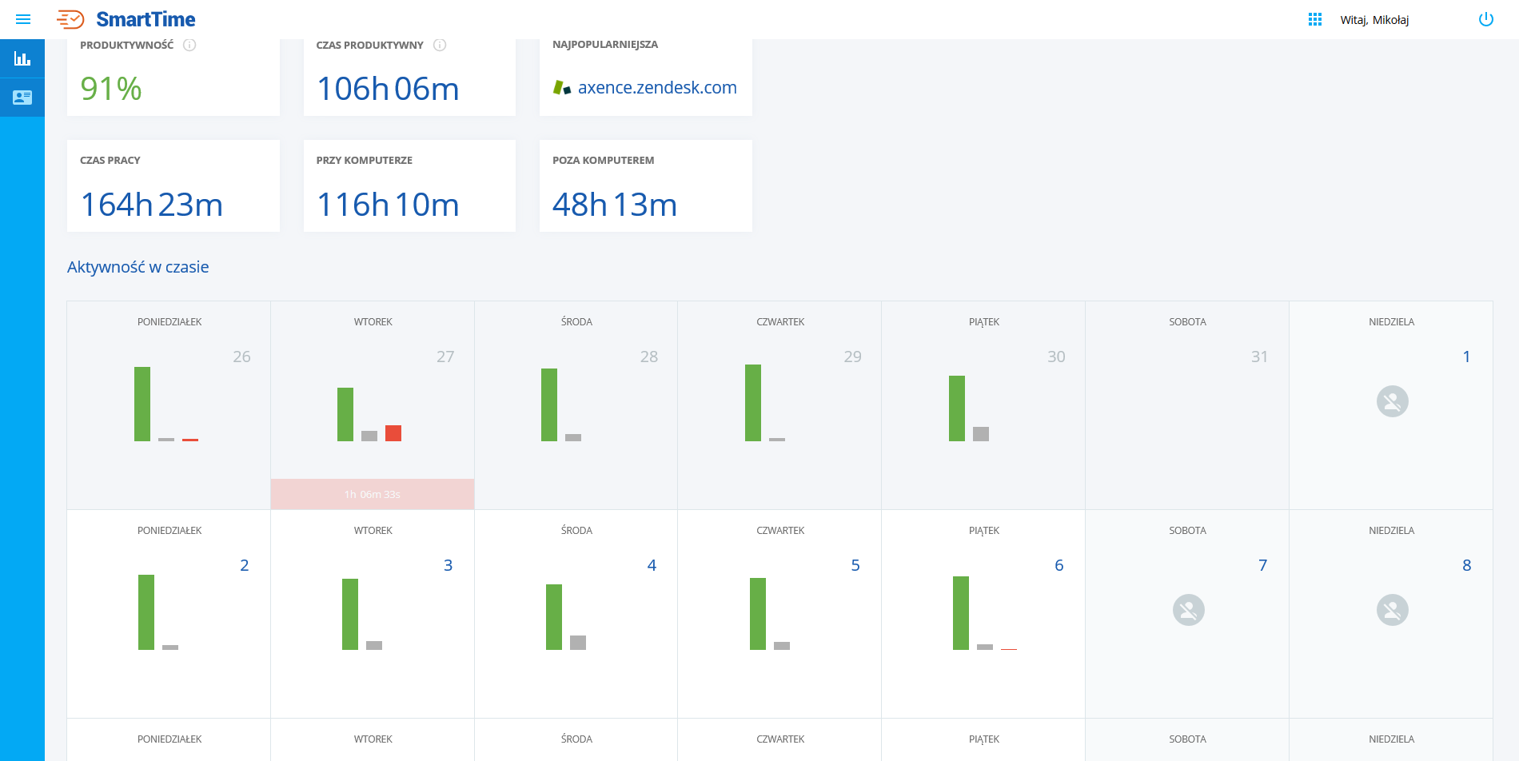Open the employee card view in sidebar
Screen dimensions: 1519x761
22,98
